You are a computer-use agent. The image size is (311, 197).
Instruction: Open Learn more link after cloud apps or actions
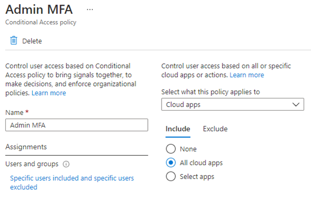pos(247,75)
